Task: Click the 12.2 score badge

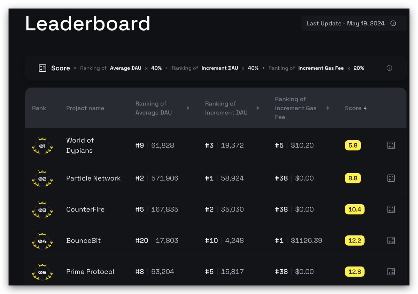Action: 355,240
